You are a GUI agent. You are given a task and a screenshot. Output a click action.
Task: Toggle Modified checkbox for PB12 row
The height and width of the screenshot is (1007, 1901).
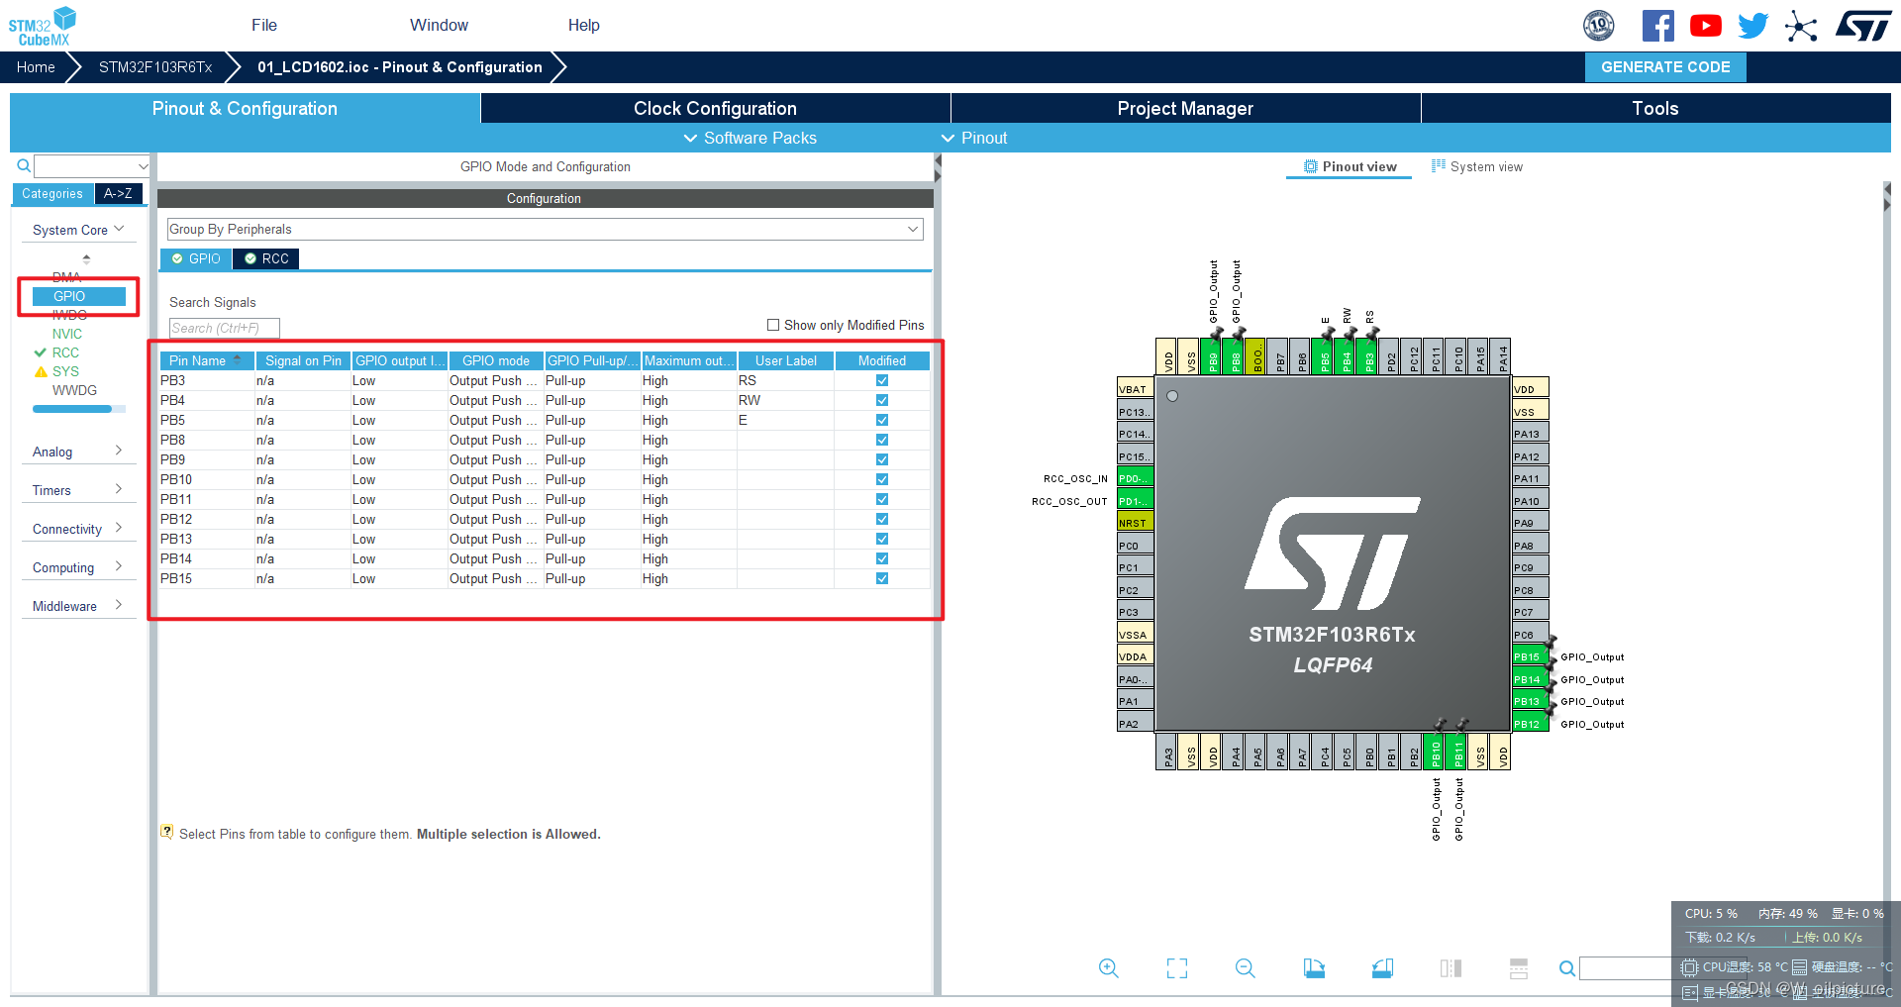click(x=882, y=519)
